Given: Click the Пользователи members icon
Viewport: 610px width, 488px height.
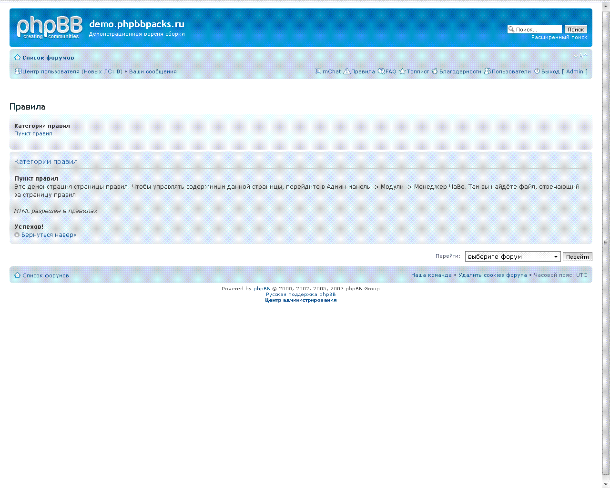Looking at the screenshot, I should [x=488, y=71].
